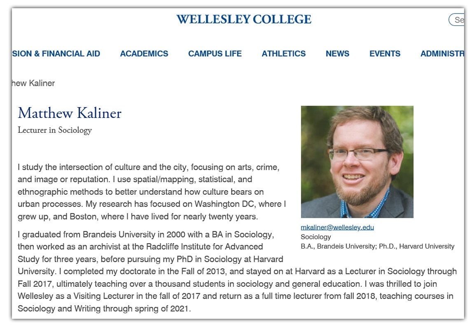Click the Wellesley College logo
476x327 pixels.
coord(244,19)
